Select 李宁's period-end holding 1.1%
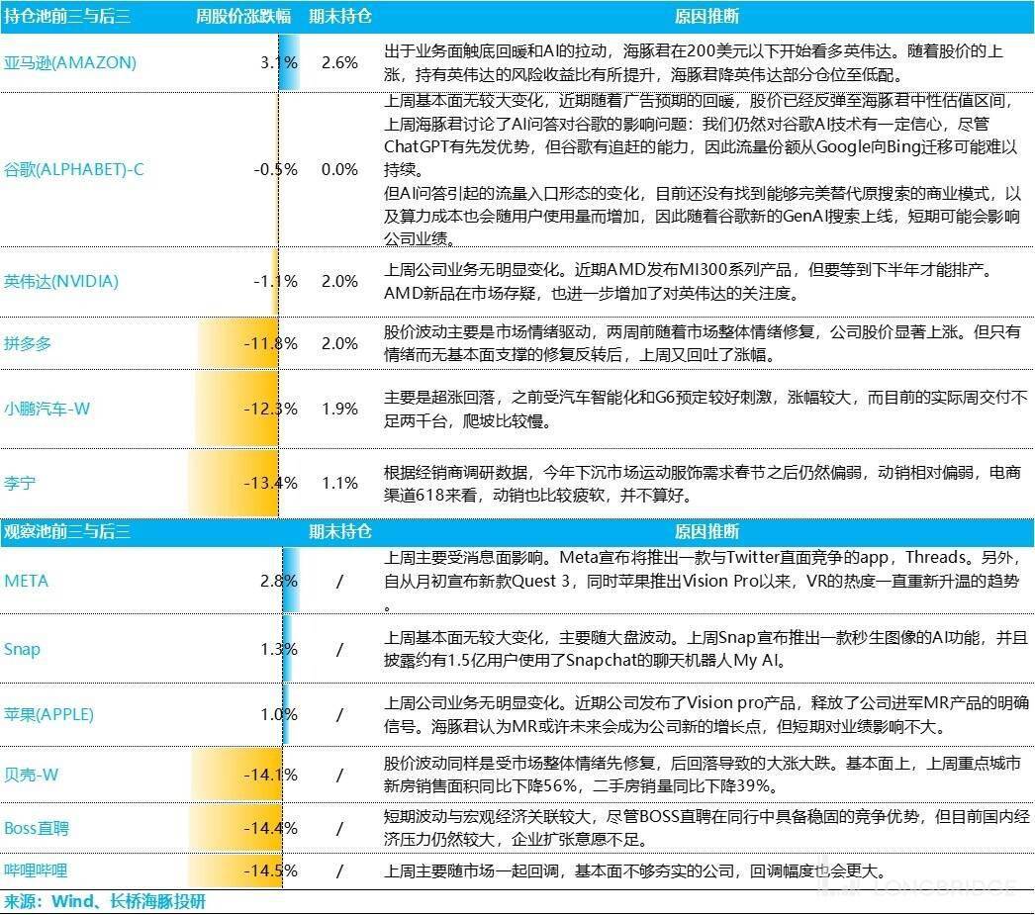Screen dimensions: 1035x915 click(340, 483)
